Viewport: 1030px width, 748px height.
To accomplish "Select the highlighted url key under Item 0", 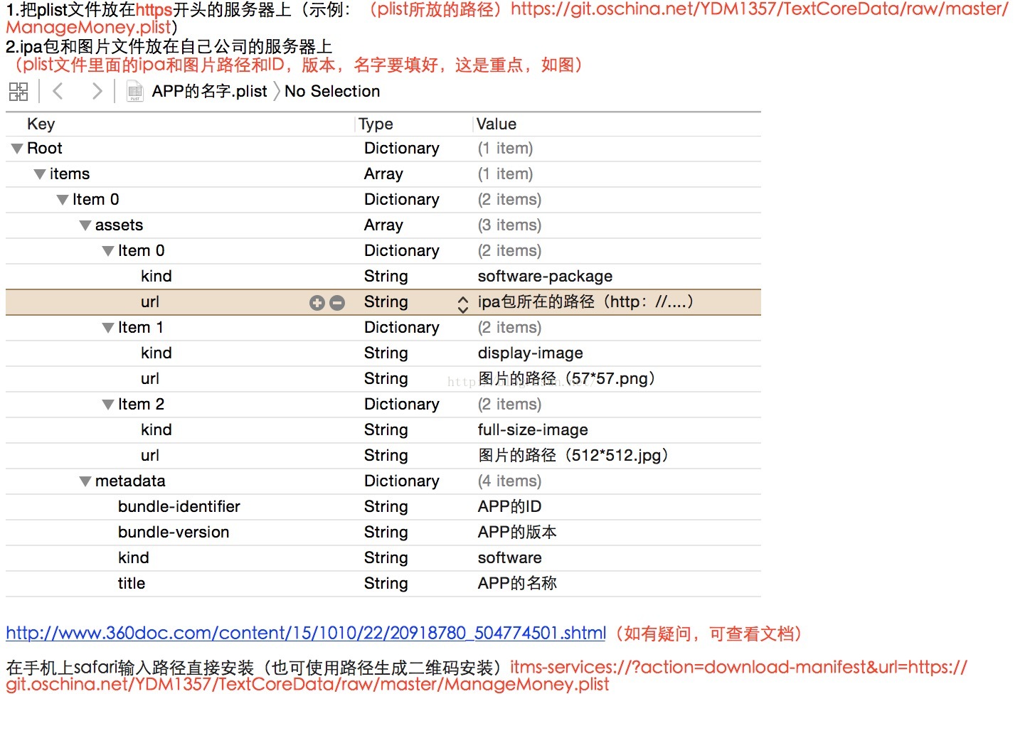I will tap(150, 302).
